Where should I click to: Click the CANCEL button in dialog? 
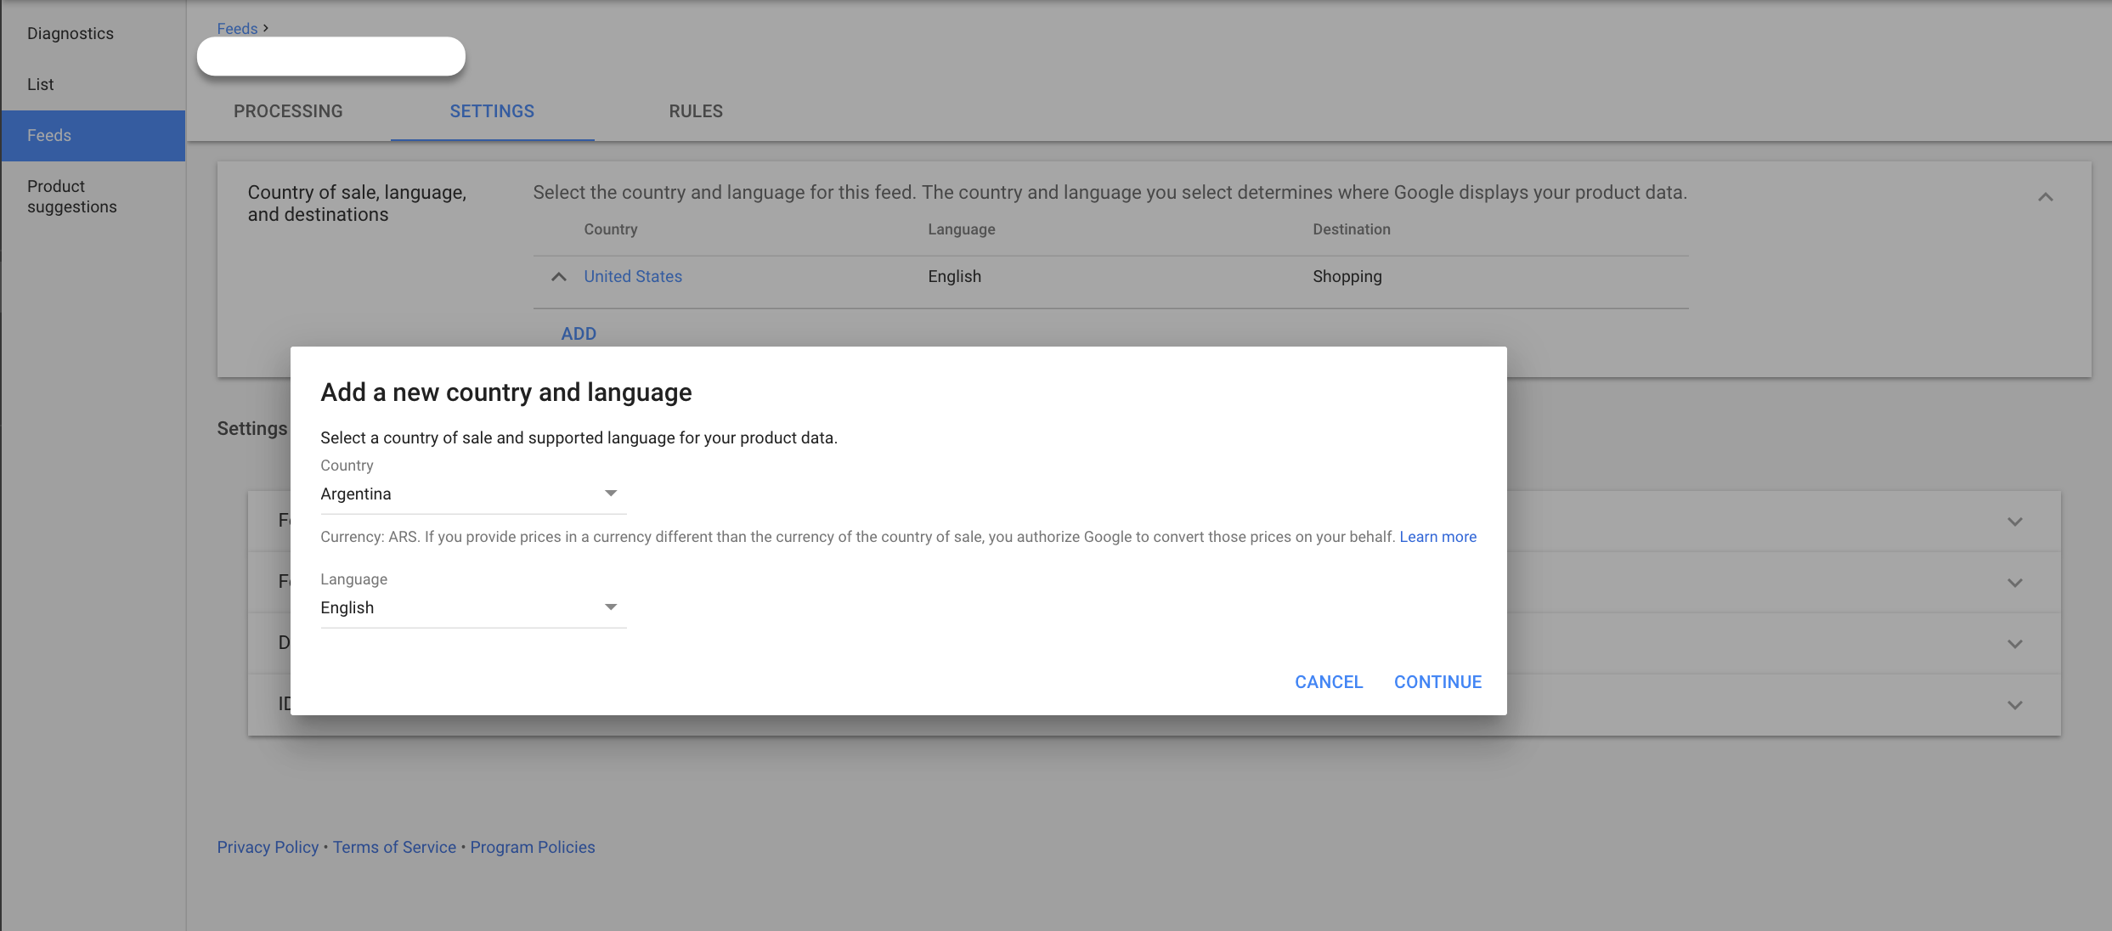tap(1329, 682)
